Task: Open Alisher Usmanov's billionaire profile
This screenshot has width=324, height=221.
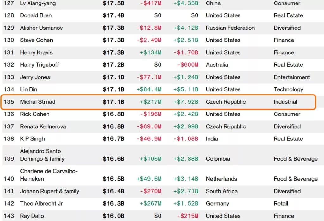Action: coord(41,28)
